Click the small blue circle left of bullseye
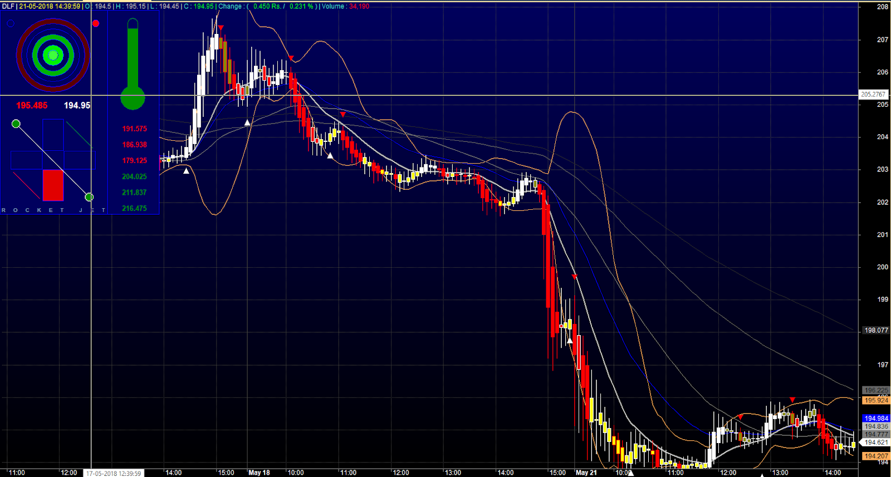 [x=10, y=24]
